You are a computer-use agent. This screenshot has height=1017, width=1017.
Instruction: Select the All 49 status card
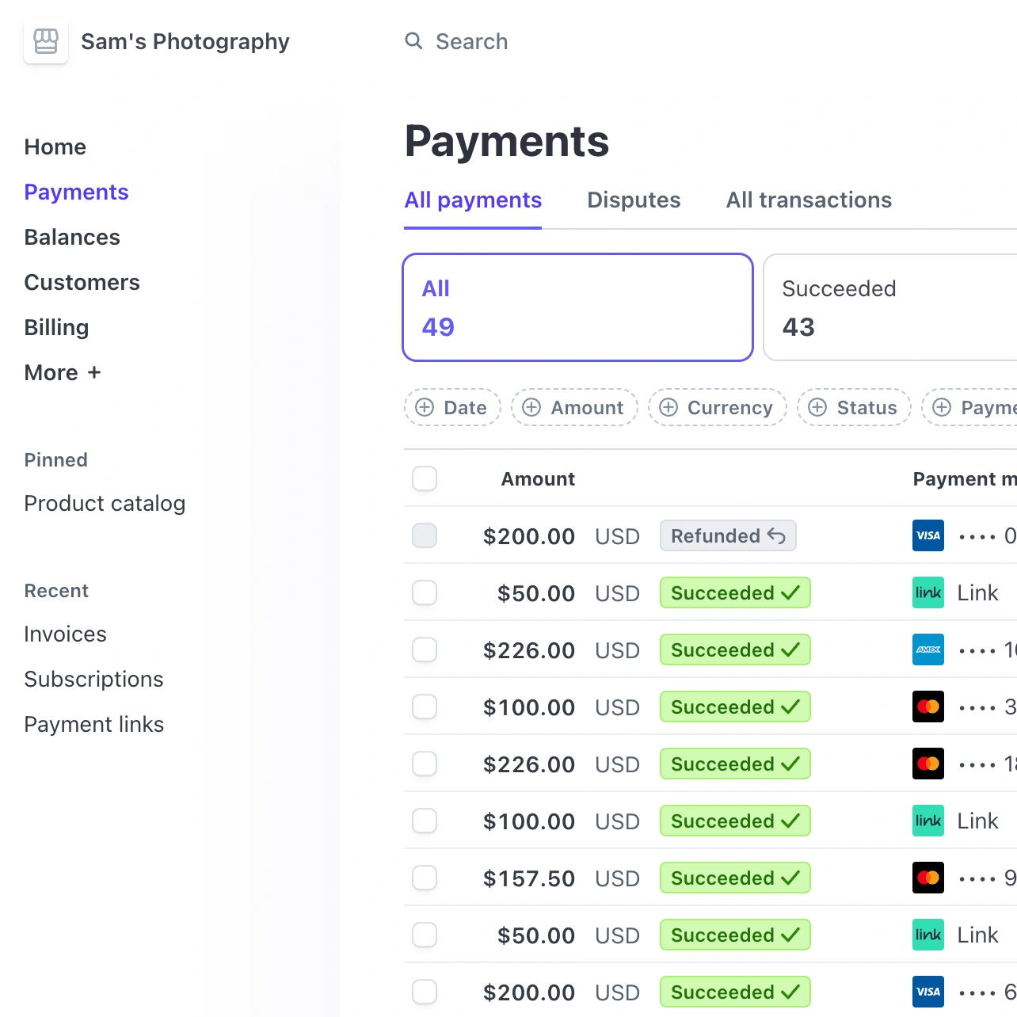click(577, 307)
